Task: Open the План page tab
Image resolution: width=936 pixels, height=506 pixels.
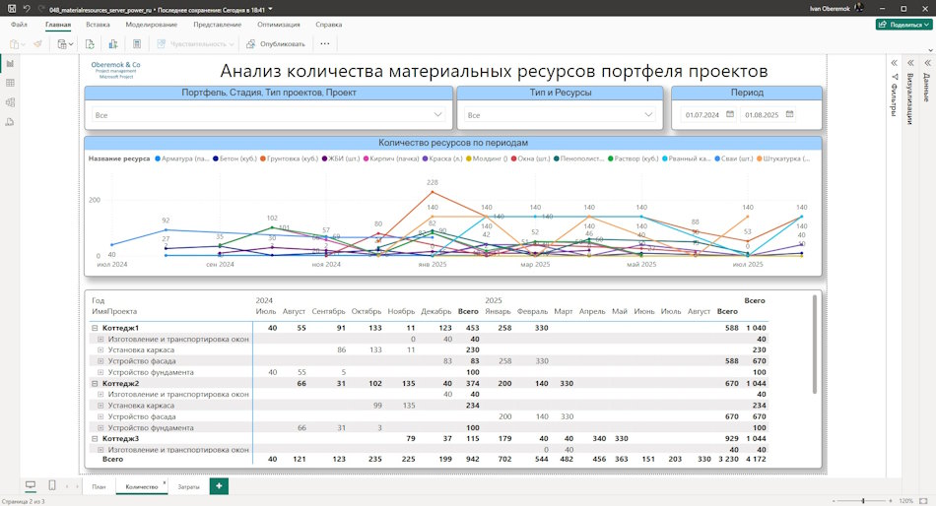Action: pos(100,487)
